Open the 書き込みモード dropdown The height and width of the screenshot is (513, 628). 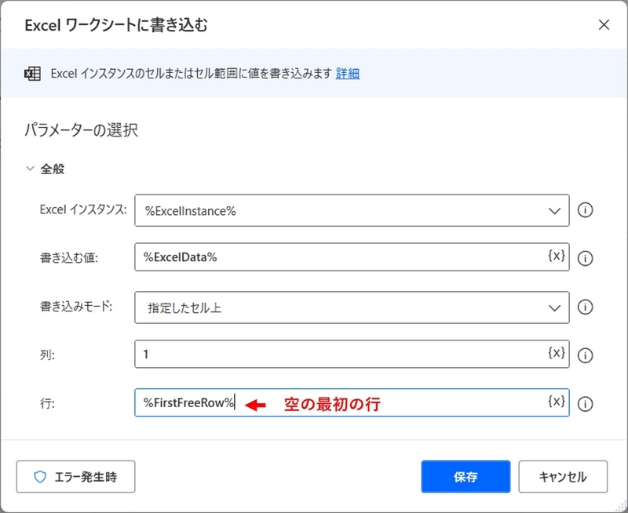pyautogui.click(x=554, y=307)
